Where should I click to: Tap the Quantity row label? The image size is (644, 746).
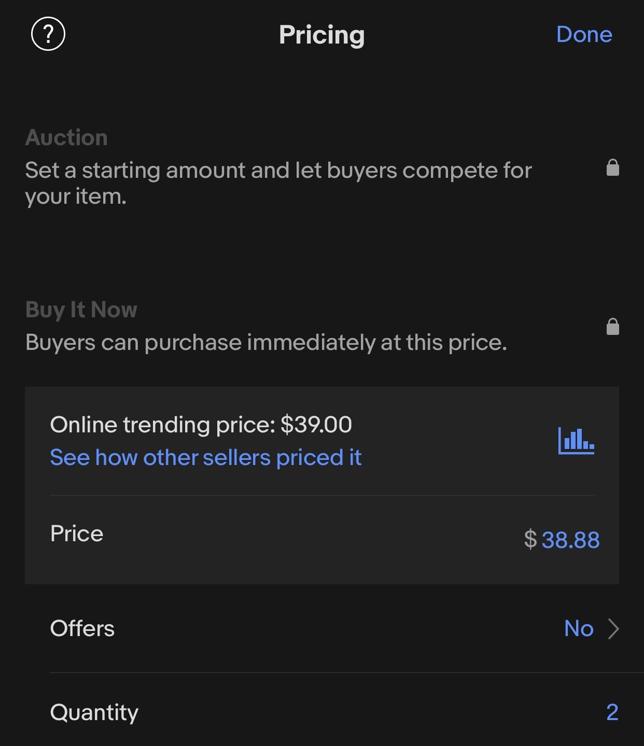tap(94, 713)
